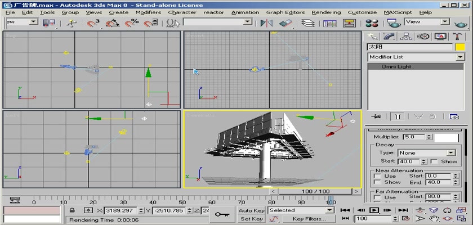The width and height of the screenshot is (473, 225).
Task: Click the Auto Key button
Action: coord(251,210)
